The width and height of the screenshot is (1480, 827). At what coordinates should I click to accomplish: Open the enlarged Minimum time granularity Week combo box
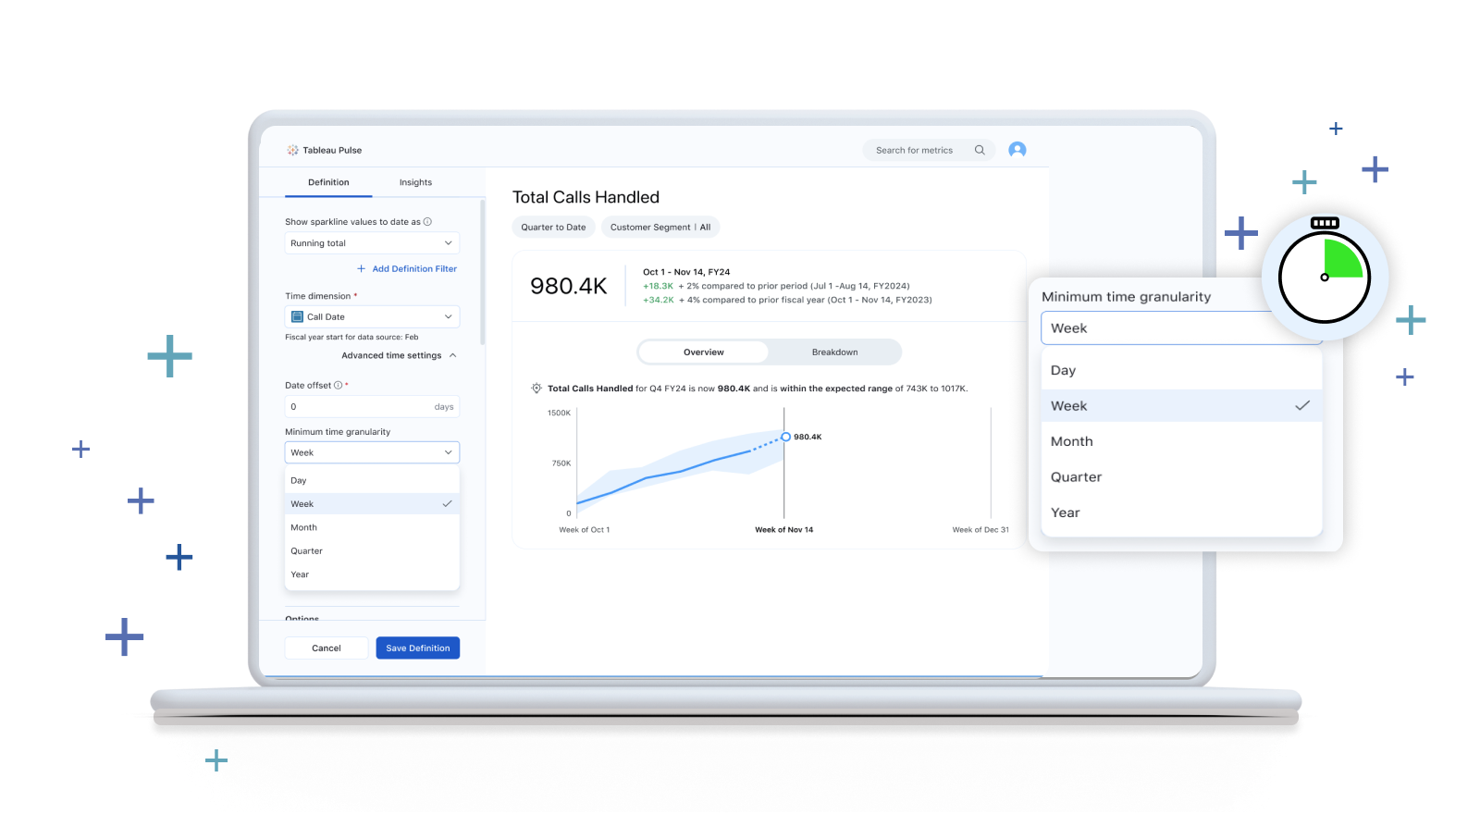pos(1181,328)
